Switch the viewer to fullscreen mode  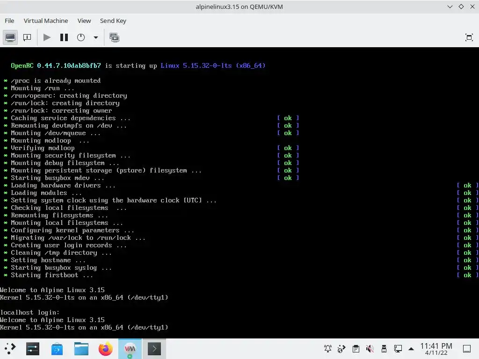pos(469,37)
